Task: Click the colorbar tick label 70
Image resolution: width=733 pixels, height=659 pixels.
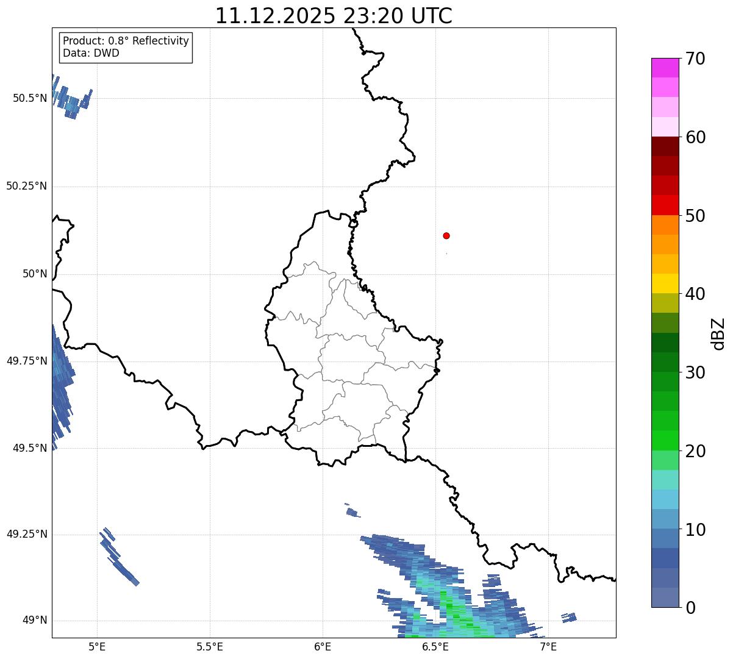Action: 695,59
